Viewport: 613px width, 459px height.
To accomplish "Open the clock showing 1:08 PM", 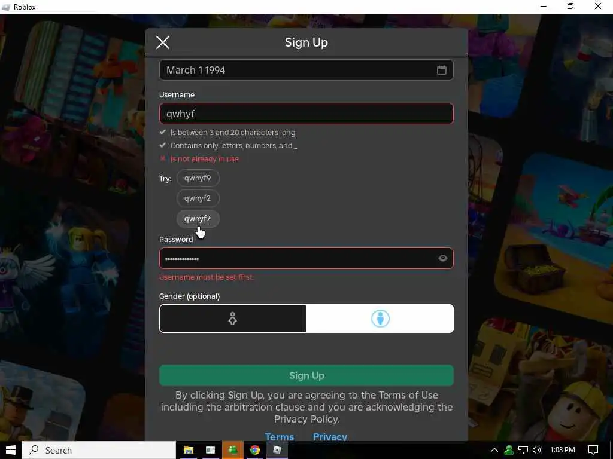I will 563,450.
